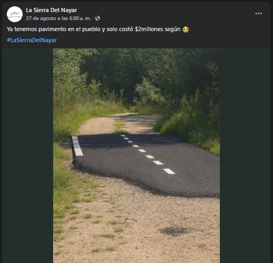Click the flushed-face emoji in the caption
Screen dimensions: 273x263
point(186,29)
